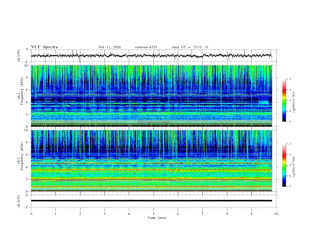Select the upper color bar's "log(PSD)(V²/Hz)" label
The height and width of the screenshot is (240, 311).
click(x=294, y=102)
